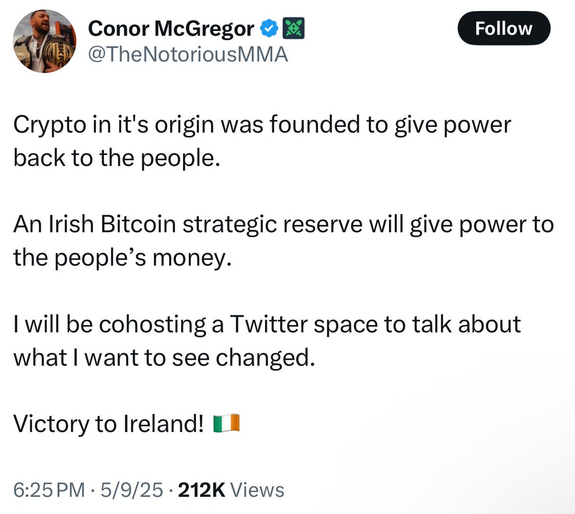Image resolution: width=575 pixels, height=514 pixels.
Task: Open the Conor McGregor display name link
Action: [171, 29]
